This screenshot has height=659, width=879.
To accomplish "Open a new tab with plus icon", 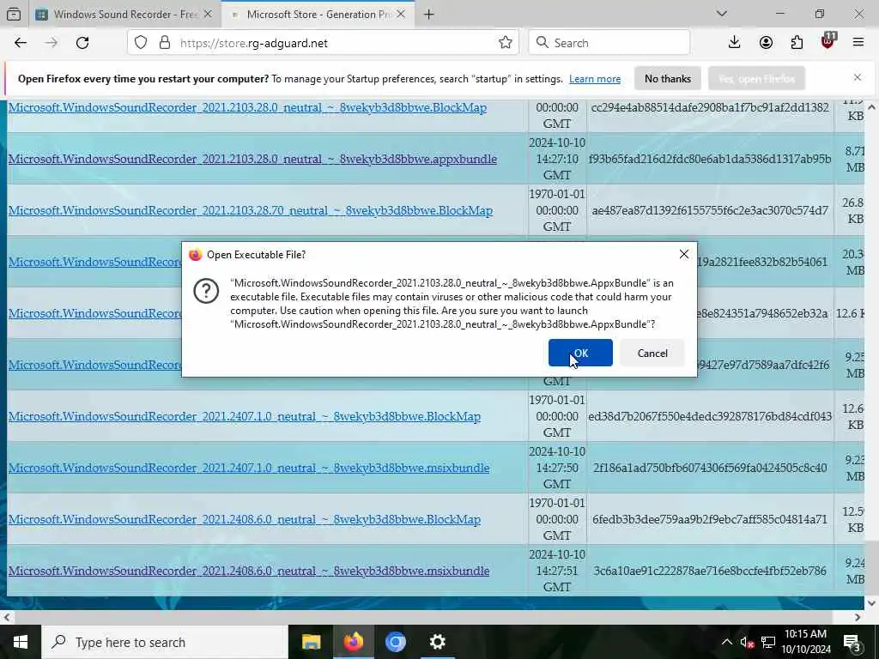I will (429, 14).
